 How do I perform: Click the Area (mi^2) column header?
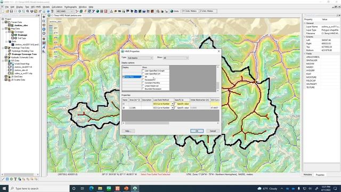click(x=135, y=100)
